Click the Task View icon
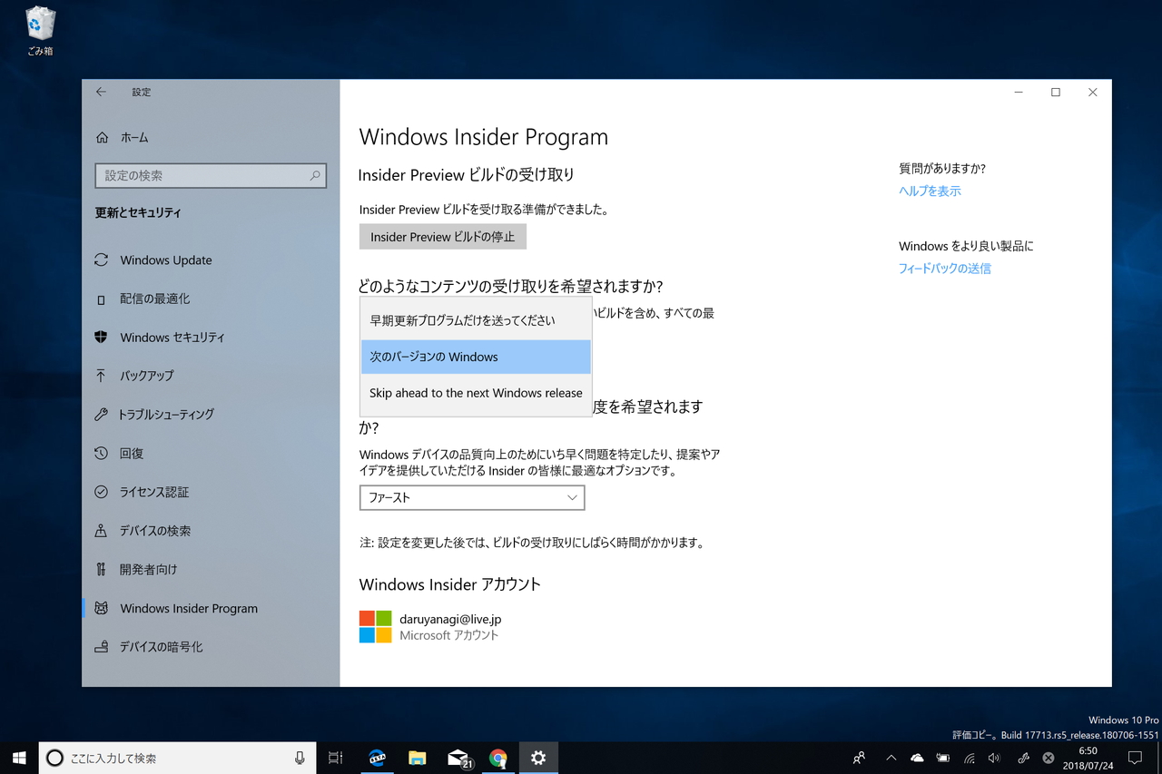This screenshot has width=1162, height=774. 335,758
